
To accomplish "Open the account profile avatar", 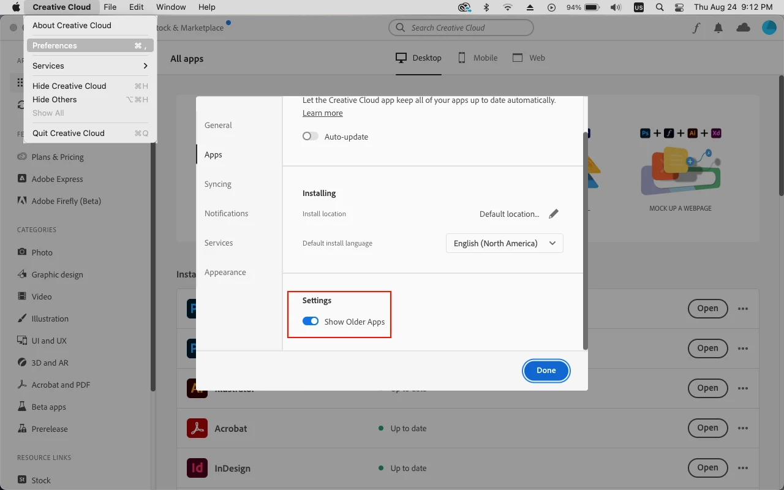I will pyautogui.click(x=769, y=28).
